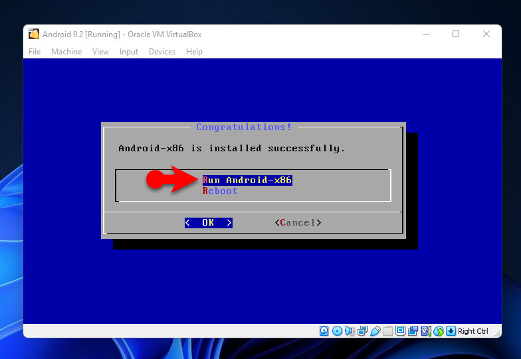Click the CPU virtualization status icon

[425, 330]
